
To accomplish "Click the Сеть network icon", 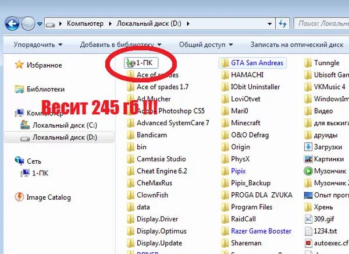I will (19, 161).
